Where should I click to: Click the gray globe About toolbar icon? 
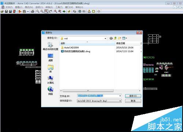99,11
